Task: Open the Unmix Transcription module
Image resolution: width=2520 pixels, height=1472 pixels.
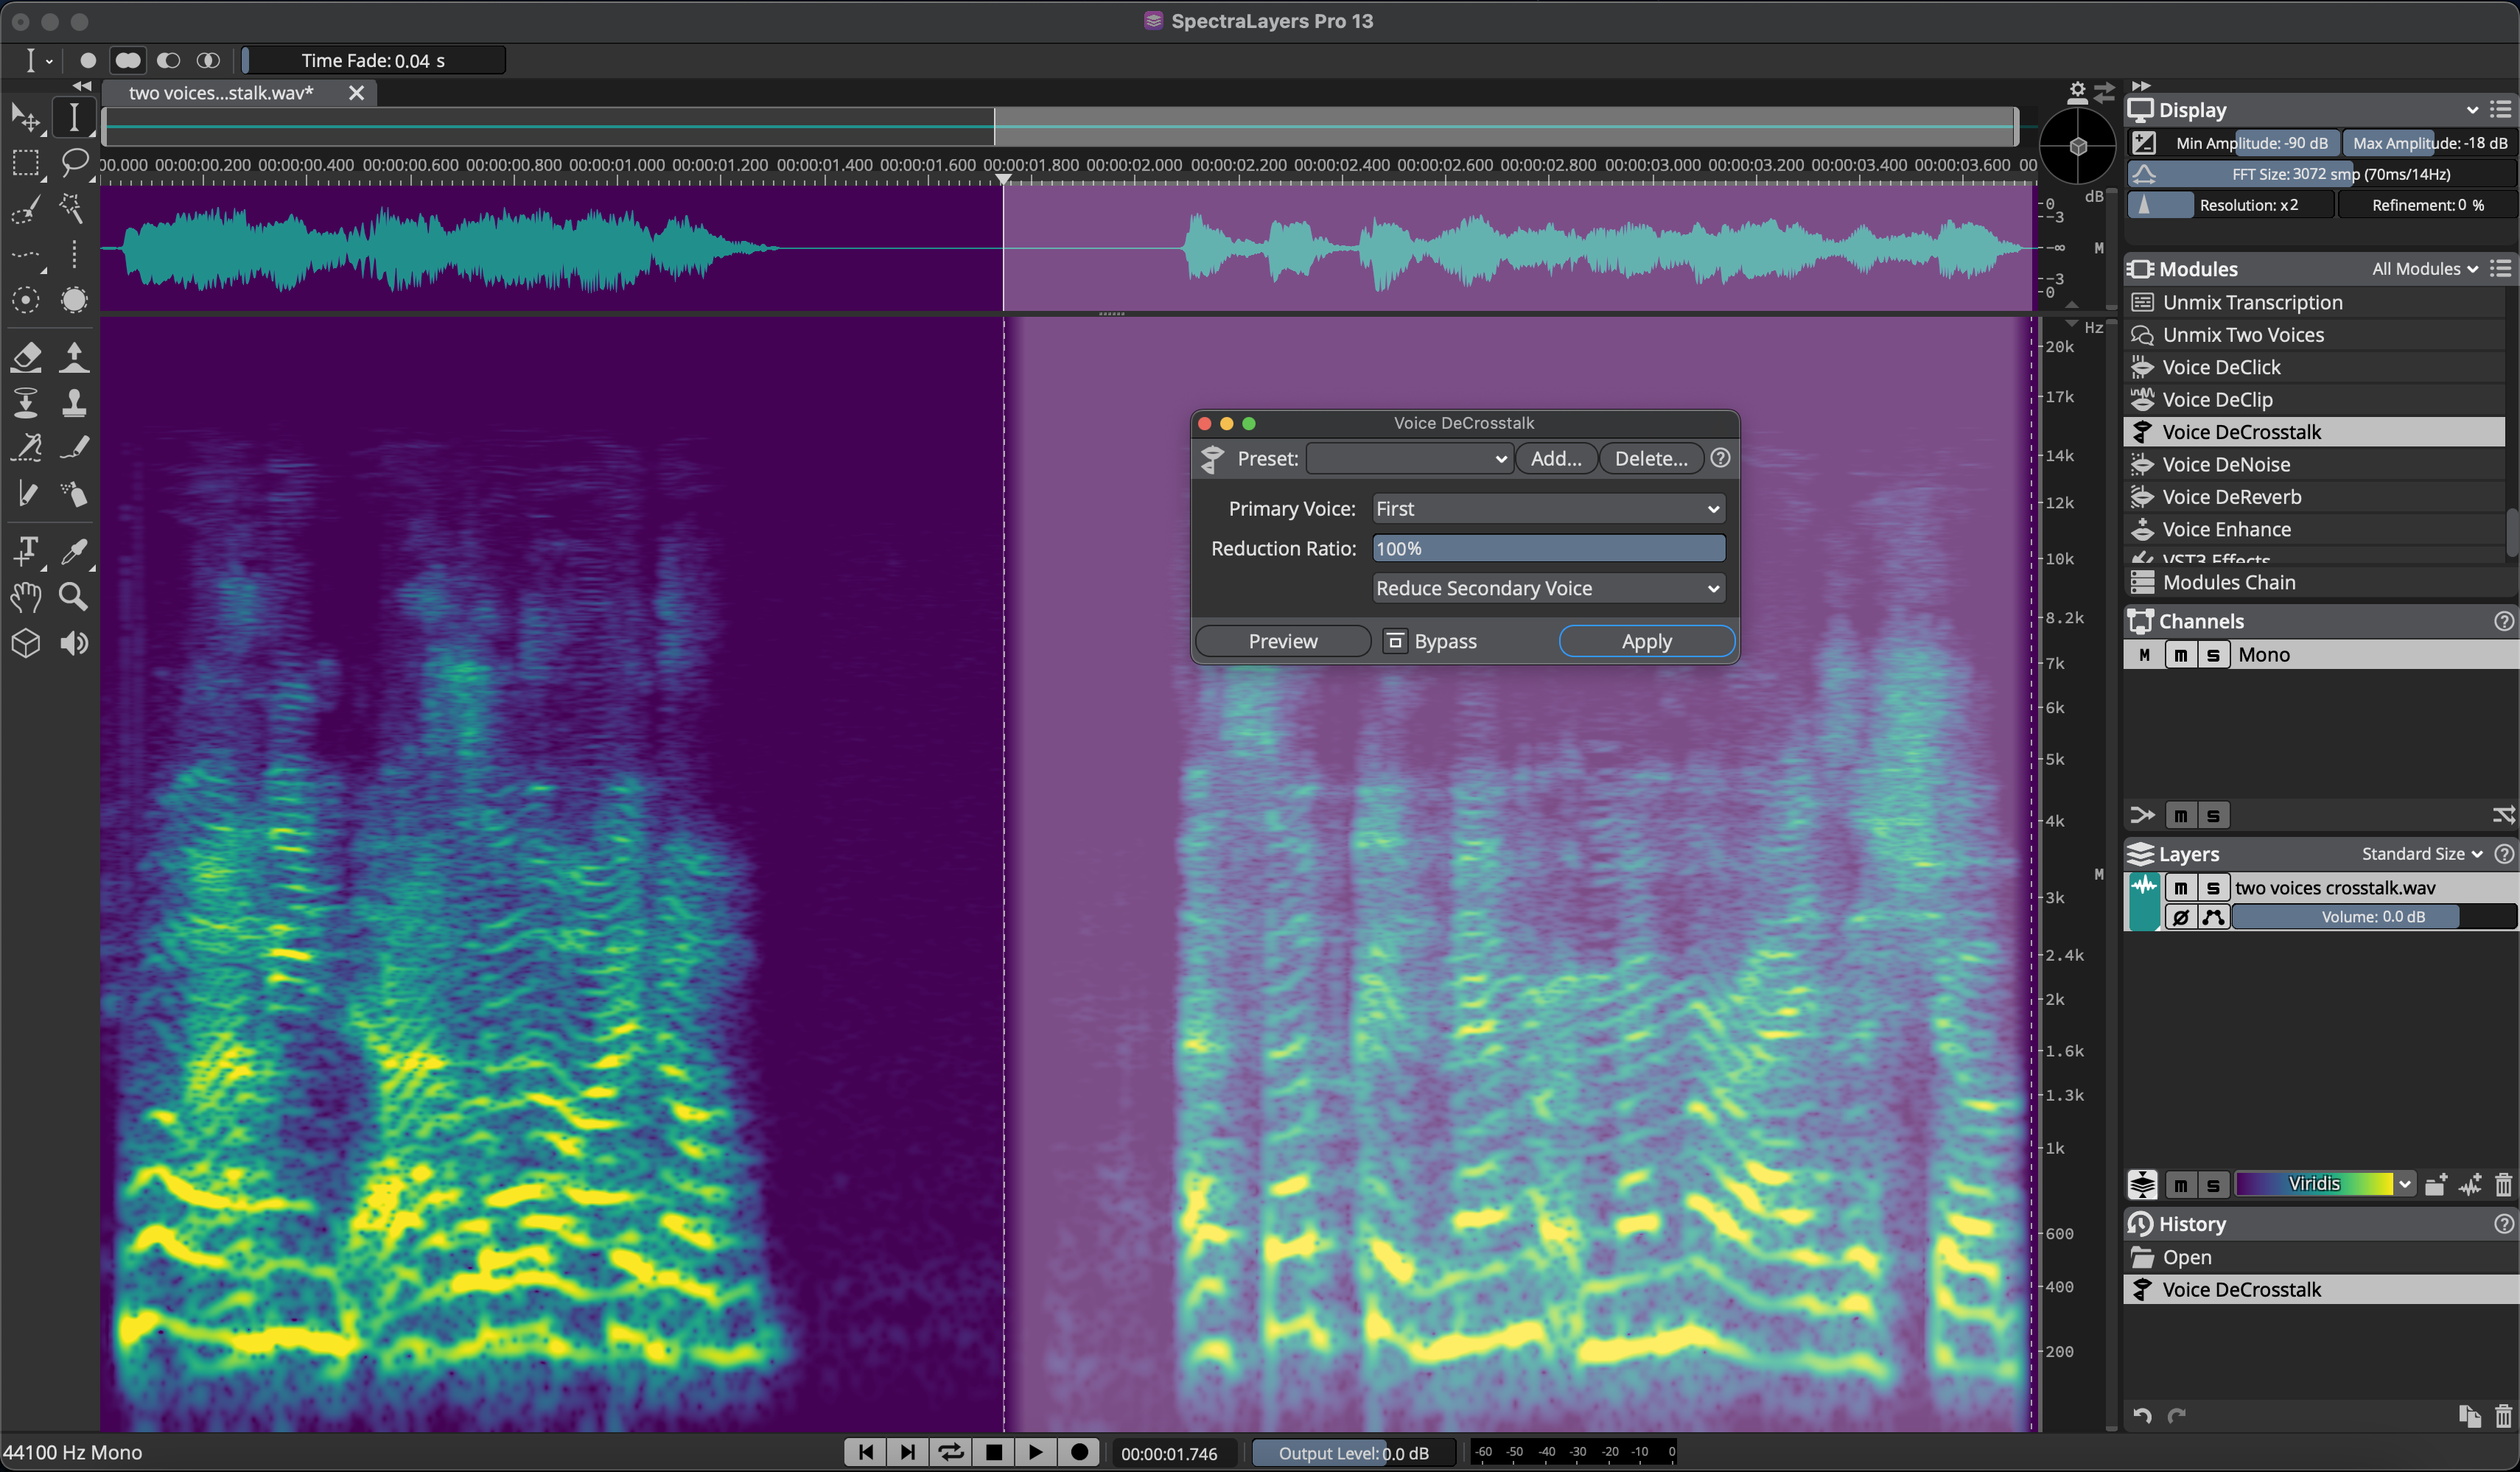Action: tap(2314, 302)
